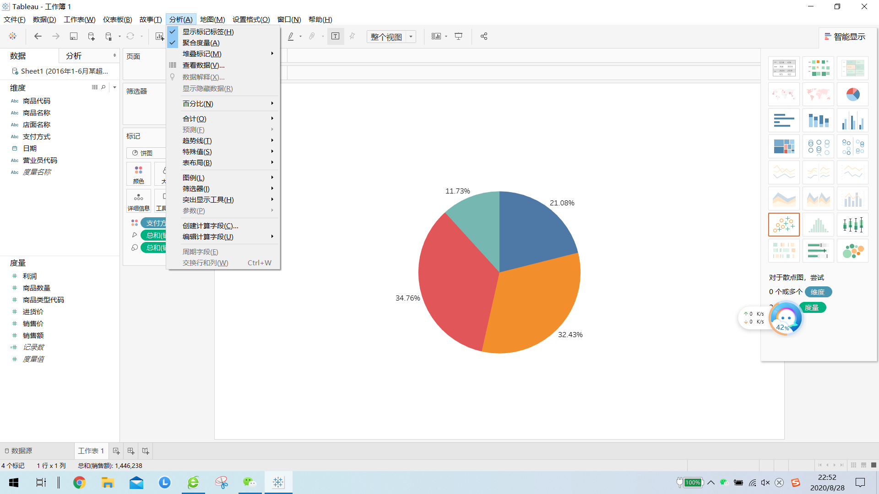Click the new story tab icon
Viewport: 879px width, 494px height.
point(146,451)
